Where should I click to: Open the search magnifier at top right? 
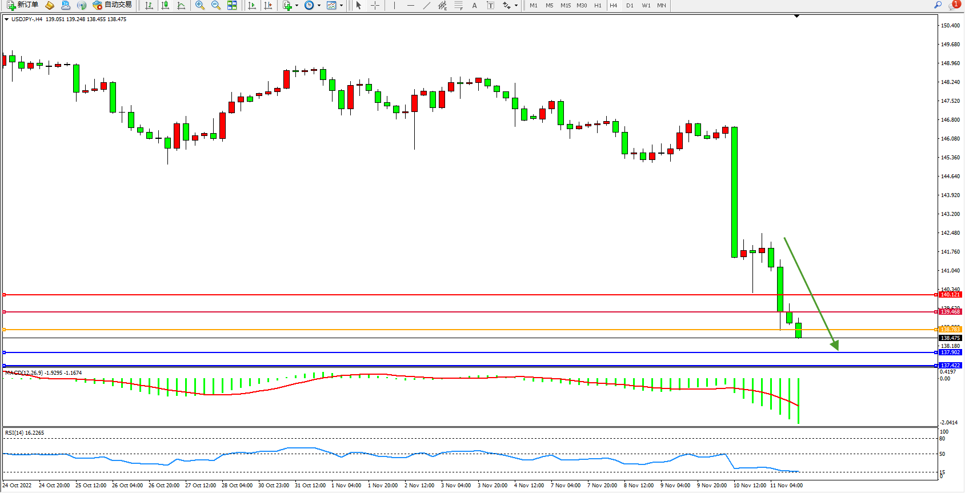click(938, 5)
